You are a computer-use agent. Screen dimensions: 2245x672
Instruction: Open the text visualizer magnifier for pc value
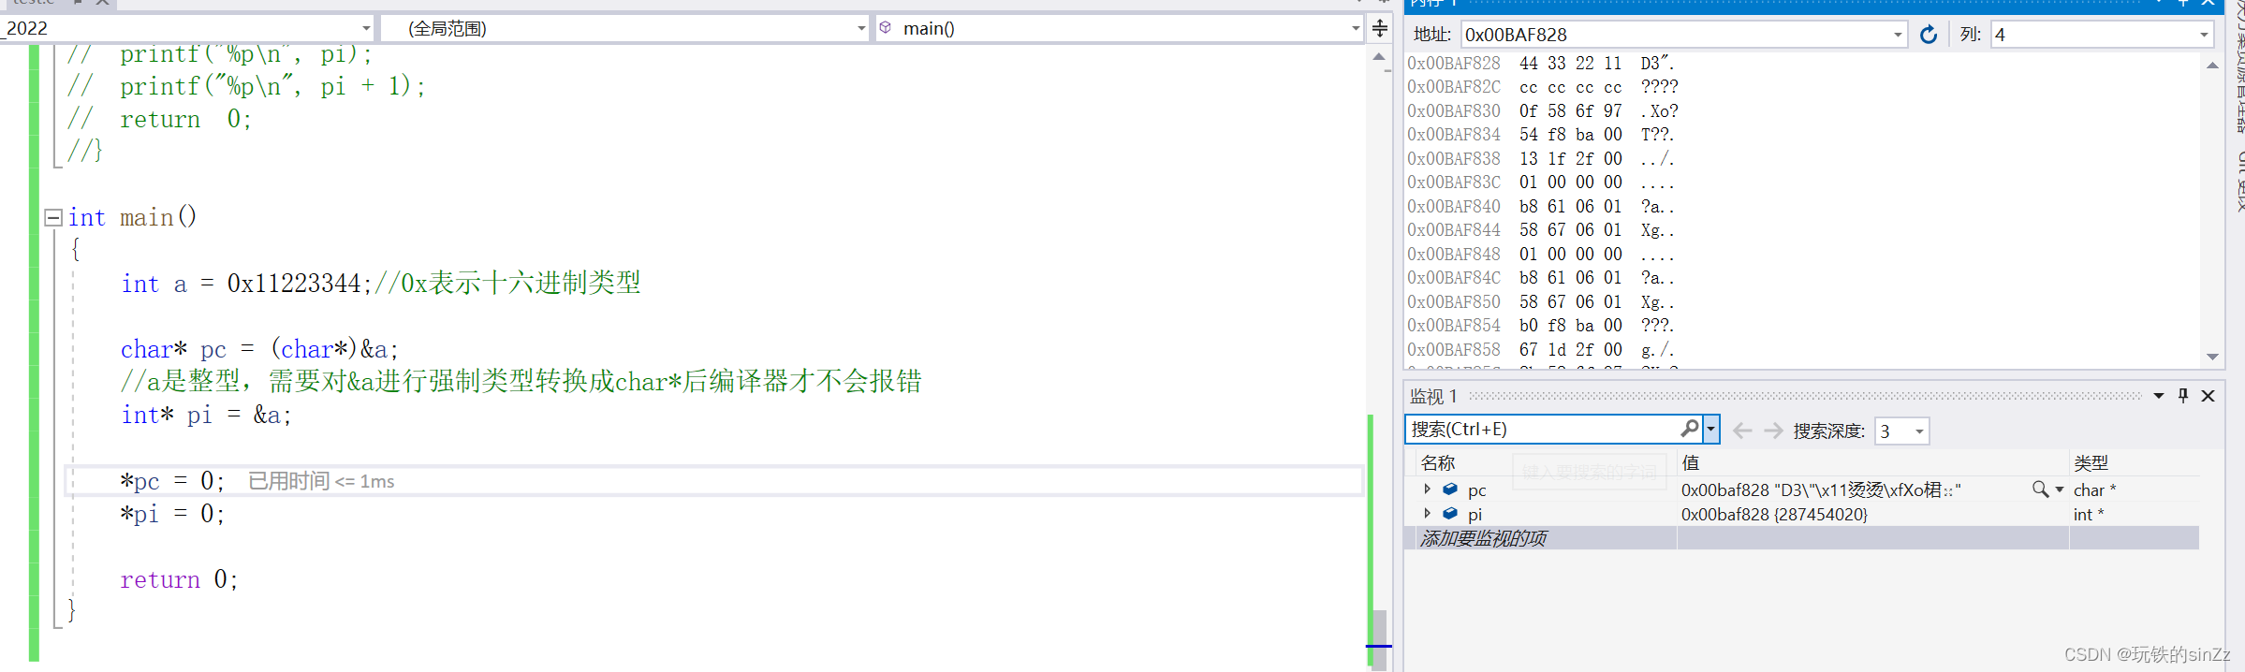tap(2040, 489)
